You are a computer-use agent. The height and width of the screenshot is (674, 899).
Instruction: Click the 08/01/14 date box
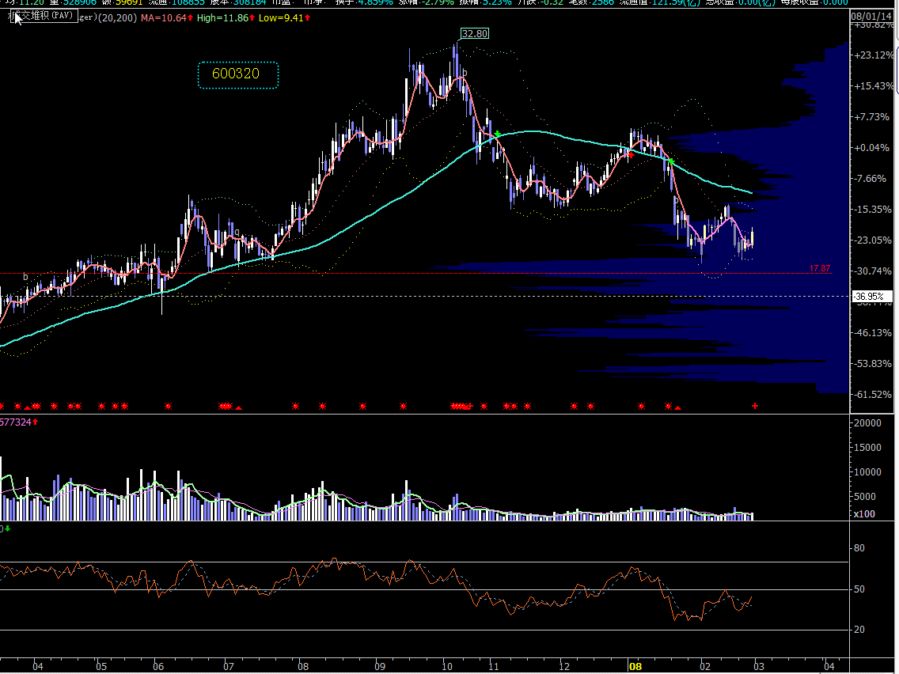pos(871,16)
